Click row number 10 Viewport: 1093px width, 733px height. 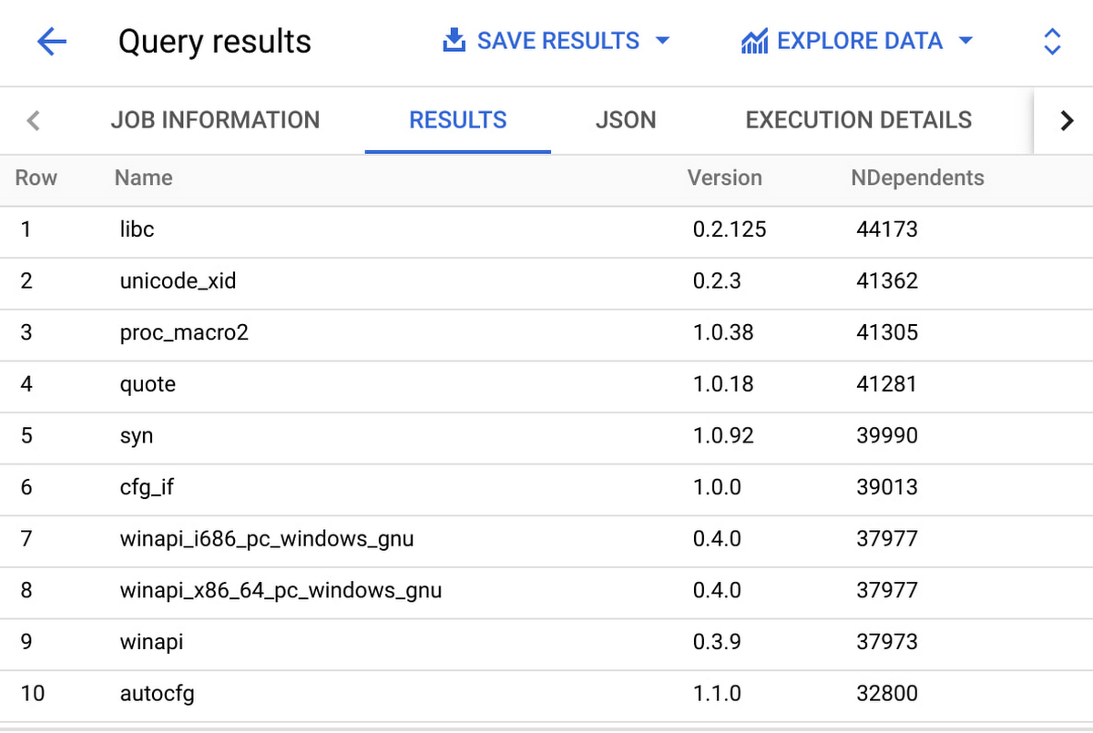click(x=32, y=694)
